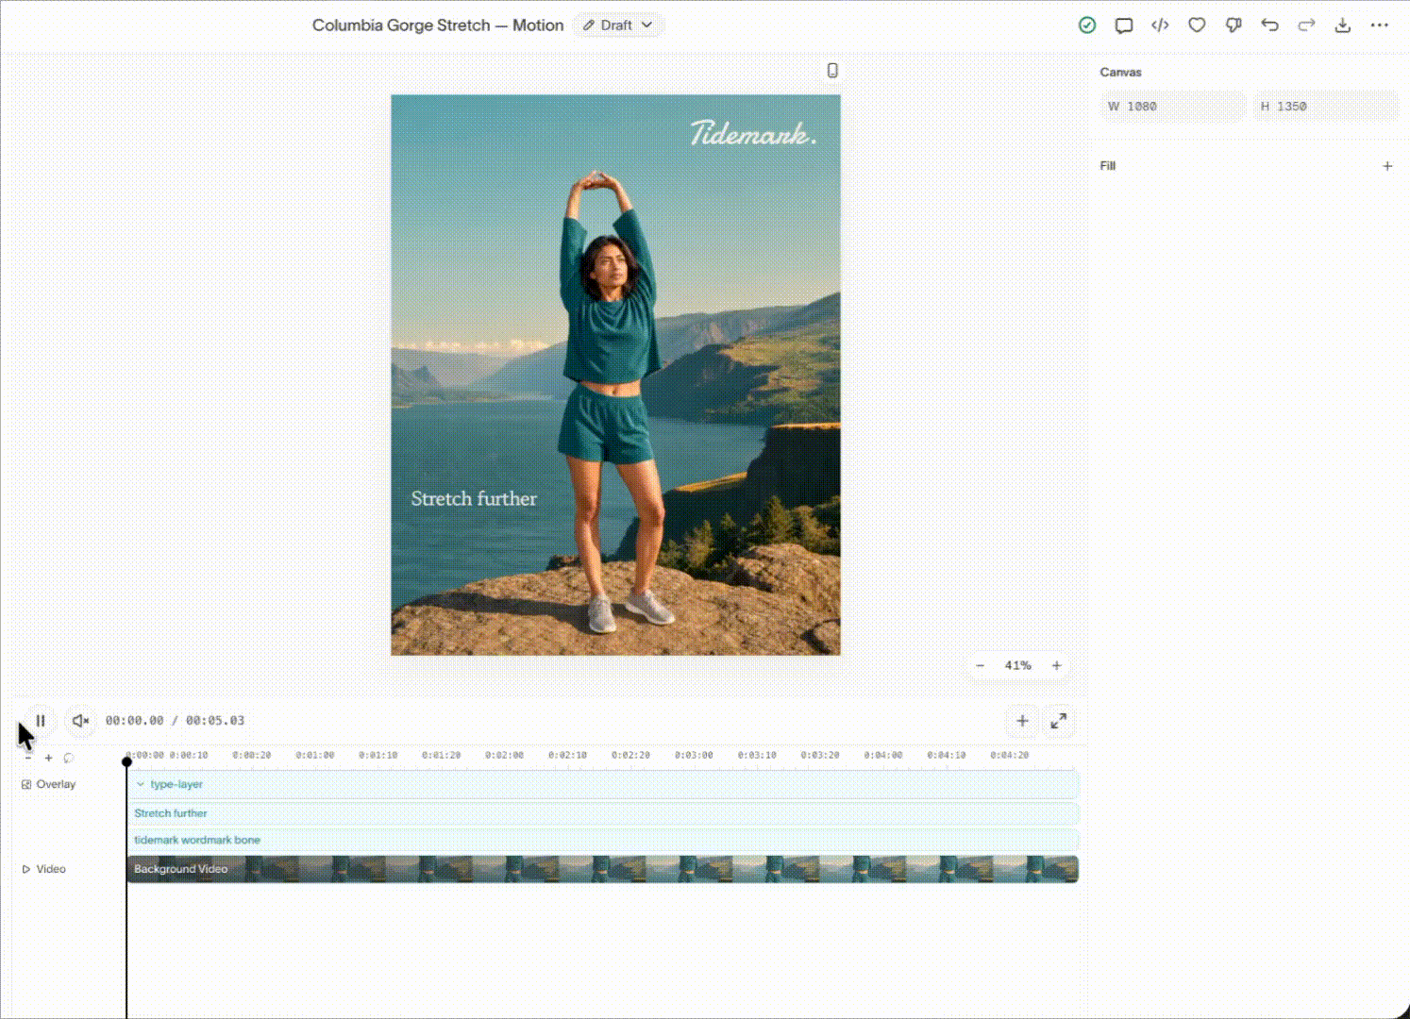Screen dimensions: 1410x1019
Task: Click the plus button beside the fullscreen icon
Action: tap(1022, 721)
